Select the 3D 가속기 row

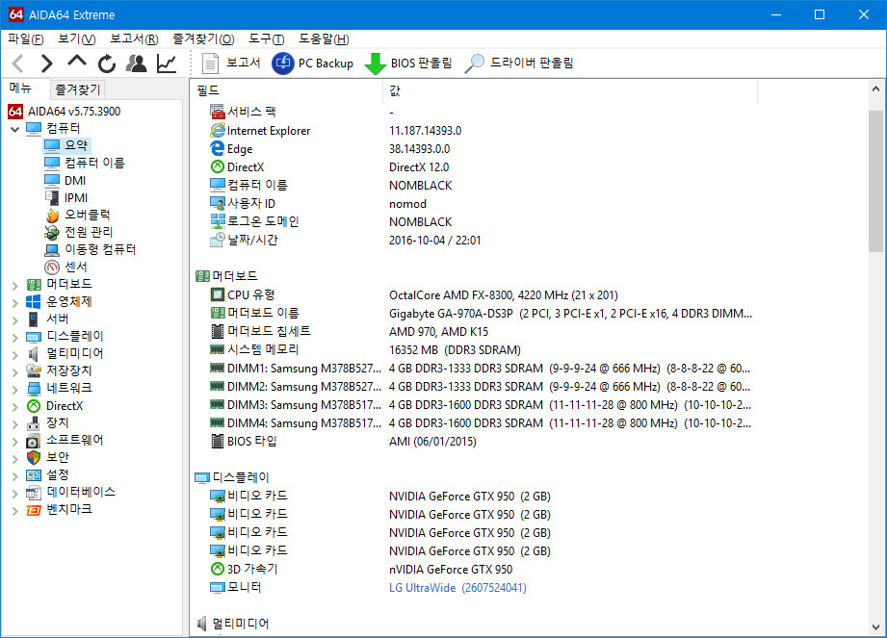pos(474,569)
